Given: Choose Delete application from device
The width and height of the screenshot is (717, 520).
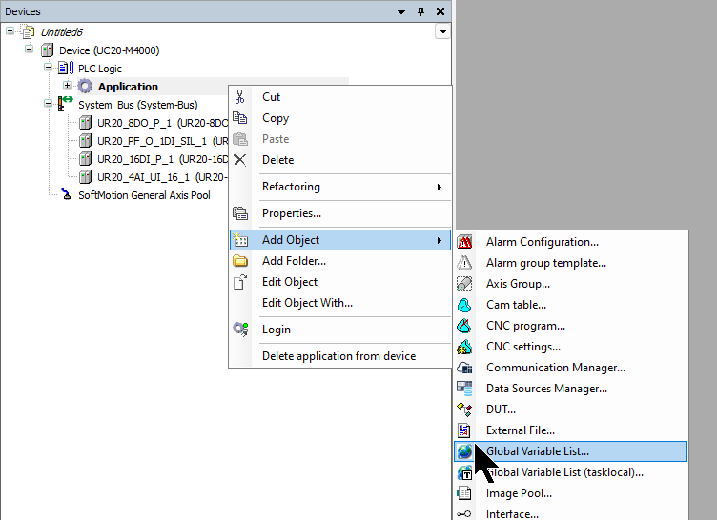Looking at the screenshot, I should coord(339,356).
